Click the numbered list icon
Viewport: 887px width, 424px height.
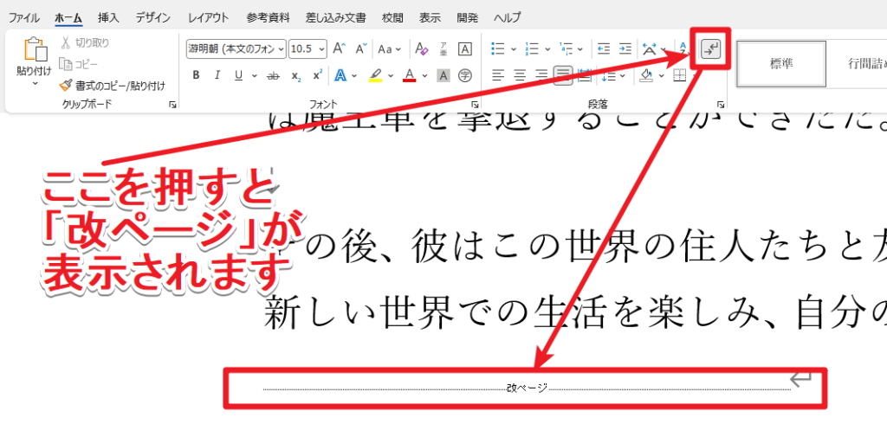pos(531,48)
